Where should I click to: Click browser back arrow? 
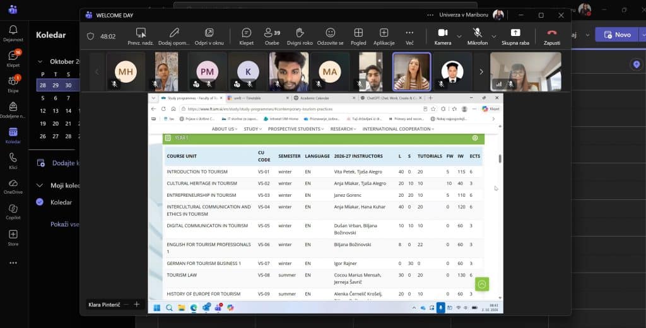click(154, 108)
